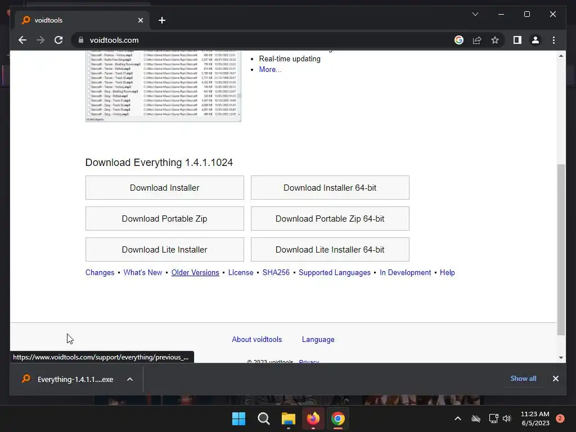This screenshot has width=576, height=432.
Task: Close the downloads bar
Action: point(555,379)
